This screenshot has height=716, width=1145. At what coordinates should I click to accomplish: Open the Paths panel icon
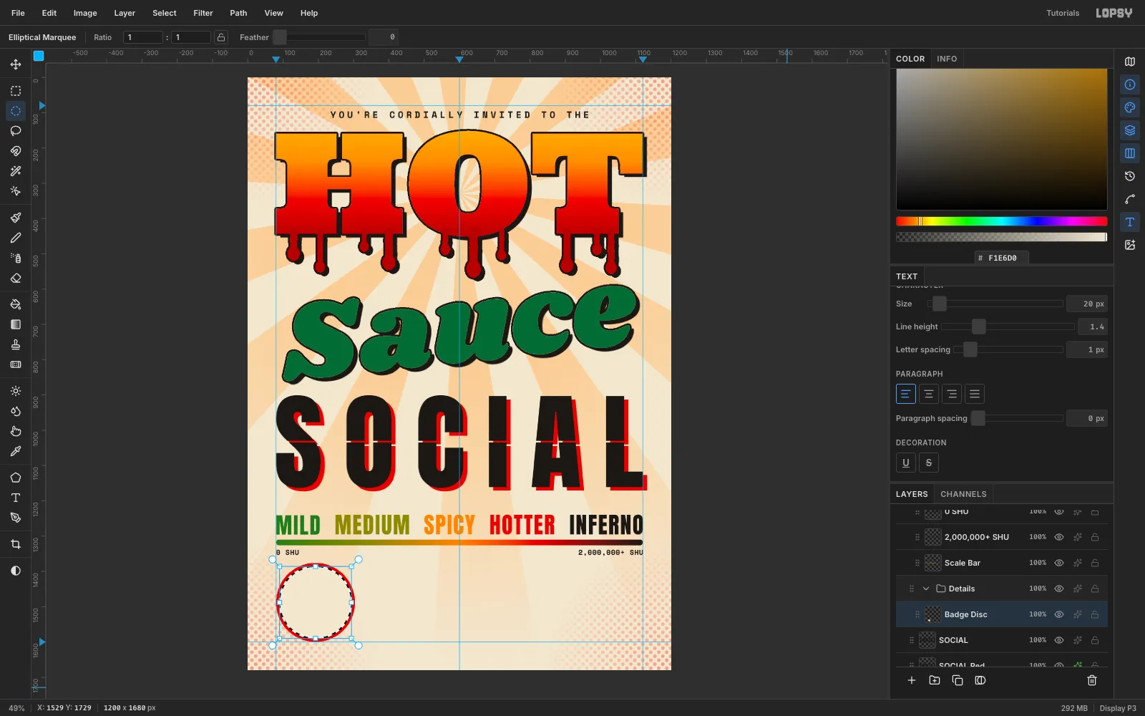(1130, 199)
